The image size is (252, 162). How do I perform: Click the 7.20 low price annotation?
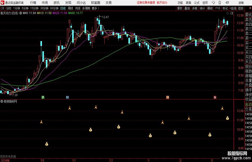pos(15,95)
